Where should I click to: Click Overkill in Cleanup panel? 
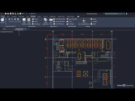pyautogui.click(x=94, y=22)
